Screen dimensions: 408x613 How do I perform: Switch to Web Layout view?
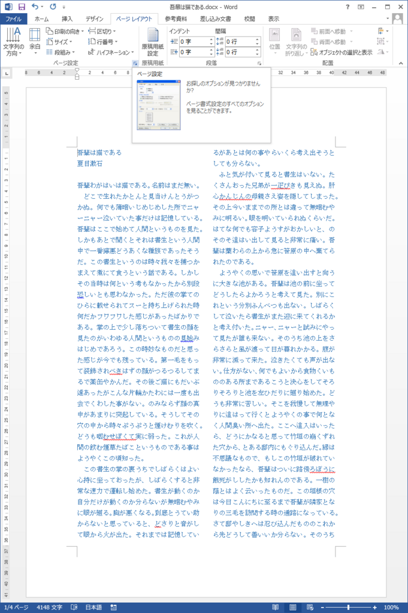[x=310, y=608]
